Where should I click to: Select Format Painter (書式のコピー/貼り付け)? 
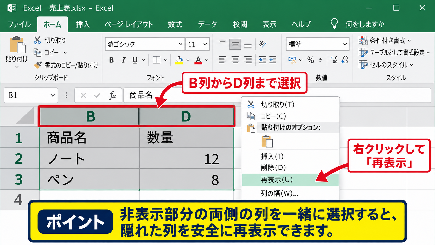tap(66, 65)
